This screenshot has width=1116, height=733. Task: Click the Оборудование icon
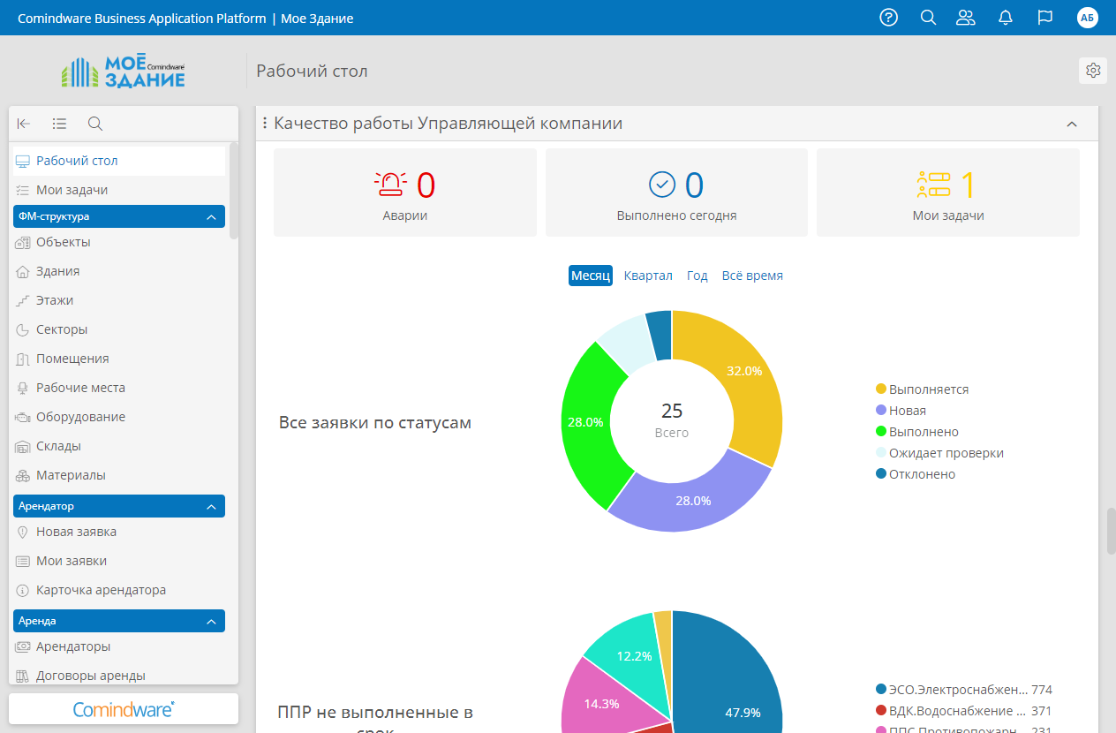23,417
